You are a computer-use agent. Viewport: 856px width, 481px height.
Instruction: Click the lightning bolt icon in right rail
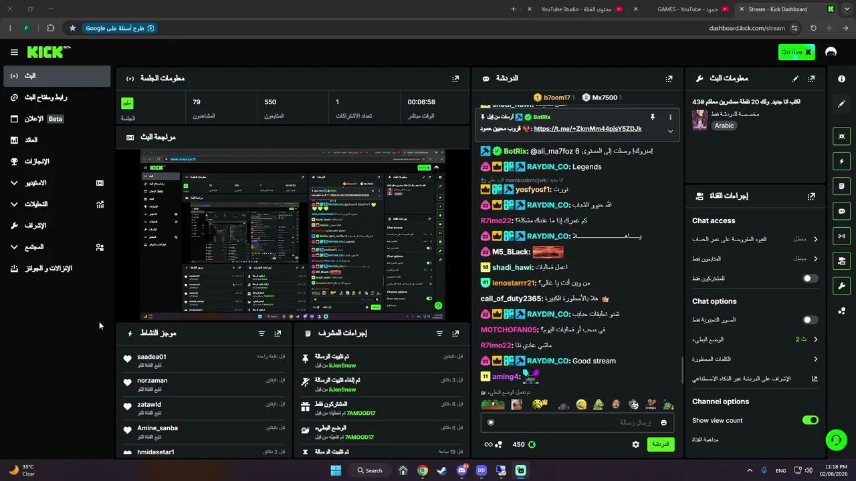tap(841, 161)
